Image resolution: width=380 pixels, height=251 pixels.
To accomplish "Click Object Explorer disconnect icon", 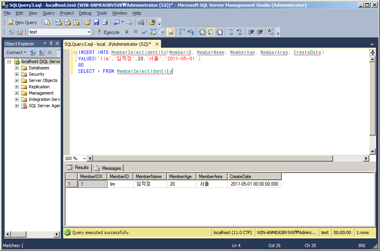I will click(x=41, y=52).
